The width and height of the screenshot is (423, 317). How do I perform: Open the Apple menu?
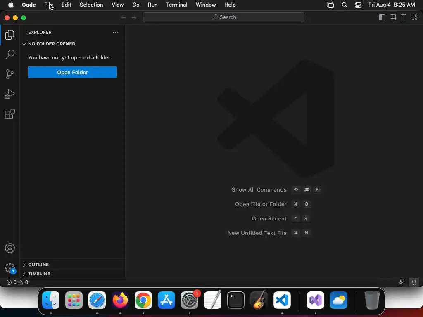[11, 5]
